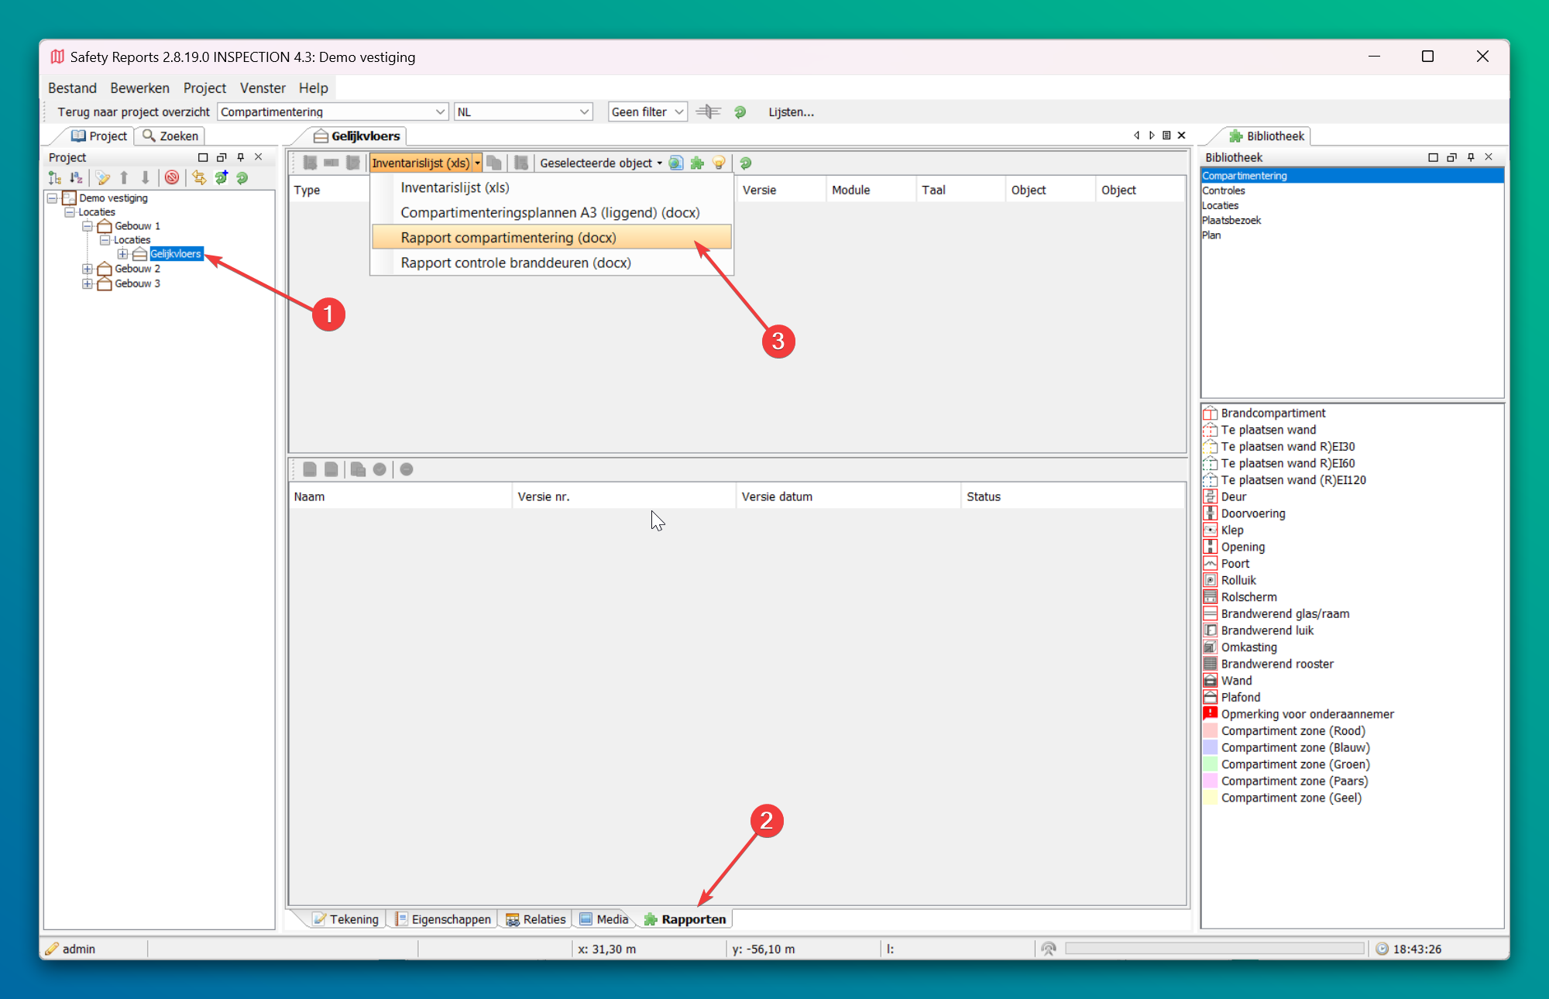
Task: Click Terug naar project overzicht
Action: [133, 112]
